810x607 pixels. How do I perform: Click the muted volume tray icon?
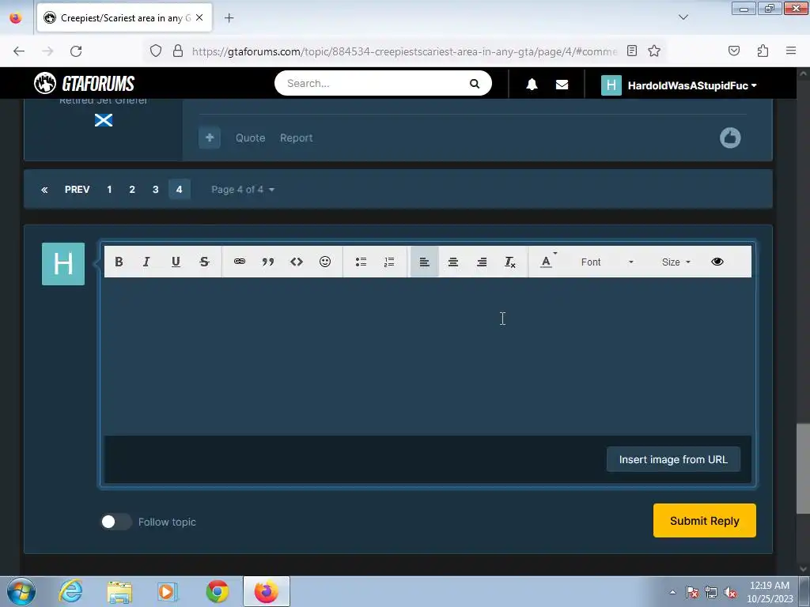(730, 592)
